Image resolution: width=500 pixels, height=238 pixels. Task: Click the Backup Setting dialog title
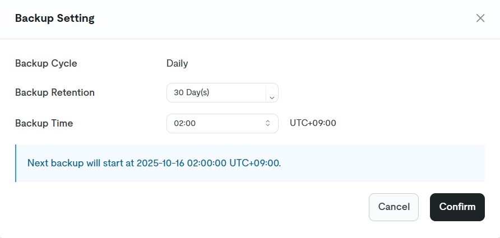click(x=54, y=18)
